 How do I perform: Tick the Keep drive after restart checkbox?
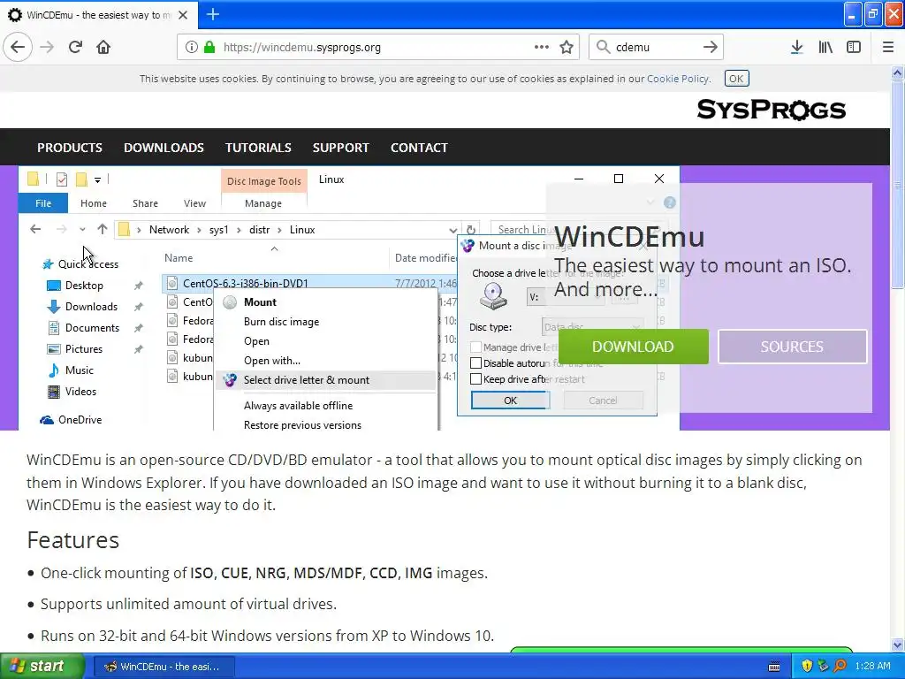point(475,379)
